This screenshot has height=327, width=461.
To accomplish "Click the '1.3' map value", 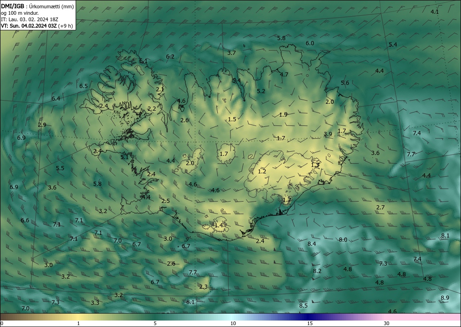I will tap(315, 165).
